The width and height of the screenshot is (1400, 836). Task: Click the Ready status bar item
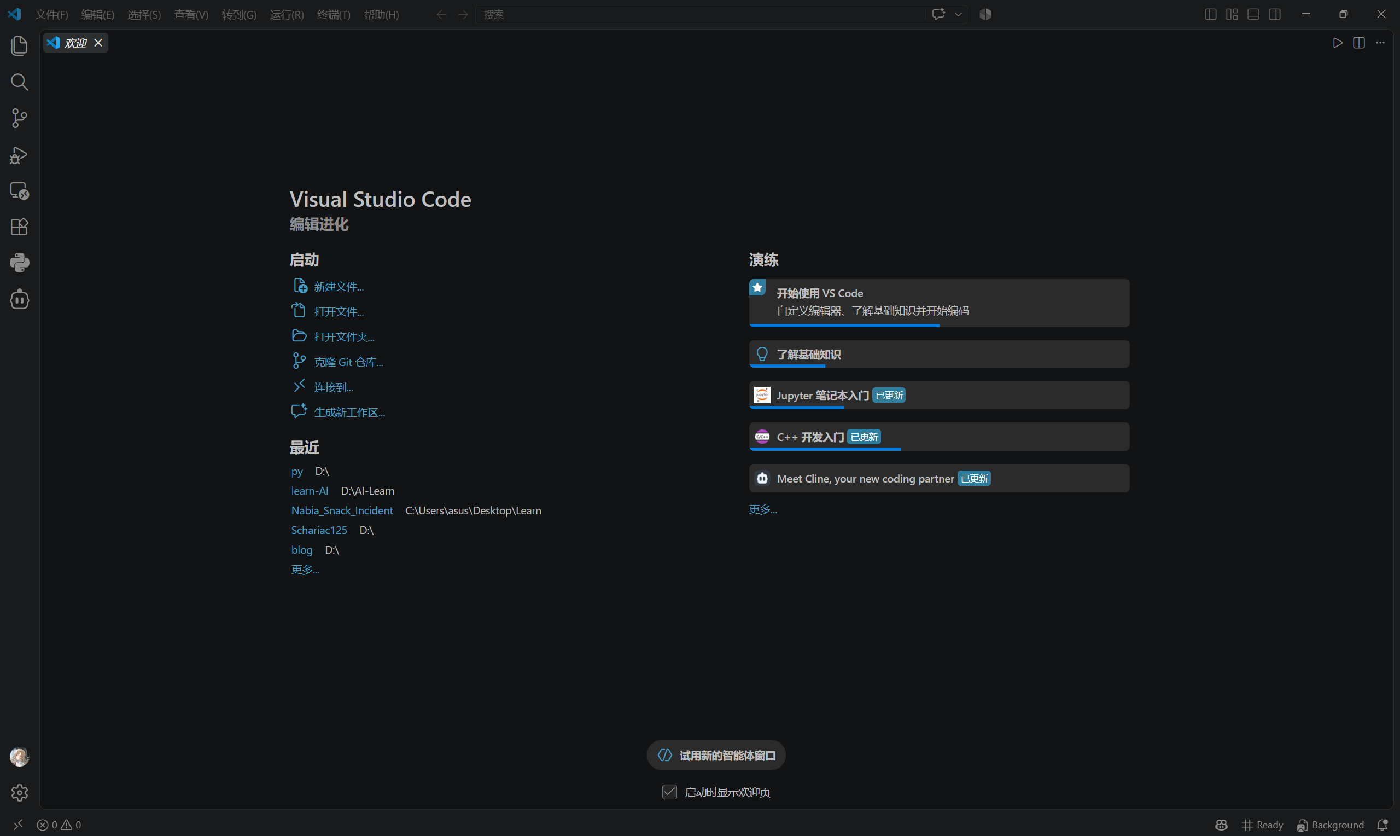point(1262,825)
